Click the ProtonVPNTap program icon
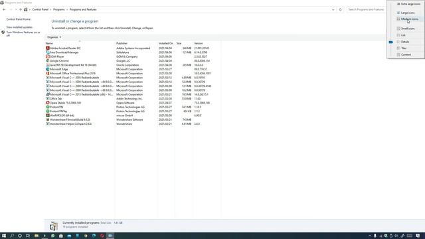 click(x=48, y=111)
